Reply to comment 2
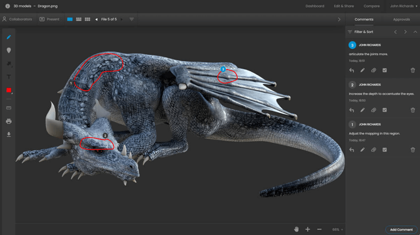Screen dimensions: 420x235 point(351,110)
